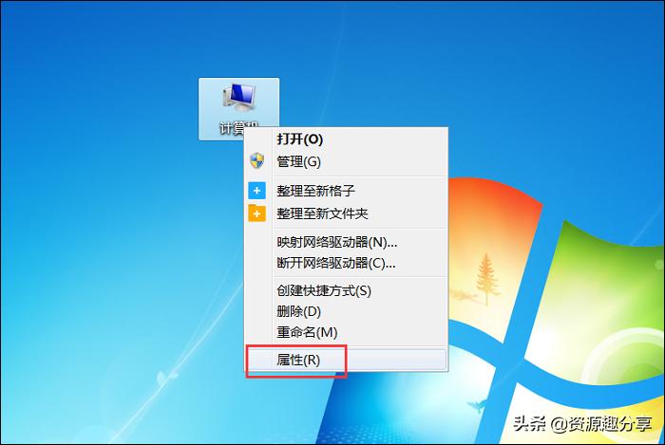Select 整理至新文件夹 menu entry
Image resolution: width=665 pixels, height=445 pixels.
(346, 213)
